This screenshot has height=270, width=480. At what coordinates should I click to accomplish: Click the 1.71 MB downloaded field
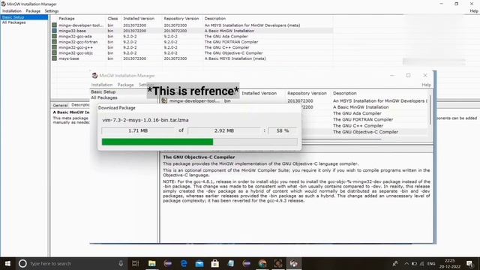pos(138,130)
